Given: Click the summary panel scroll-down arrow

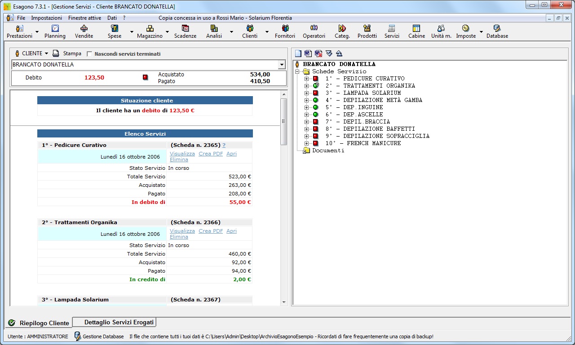Looking at the screenshot, I should (283, 302).
